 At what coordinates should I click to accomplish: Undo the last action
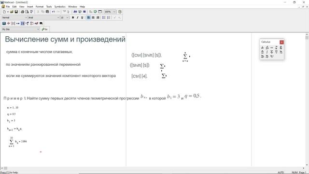[54, 12]
